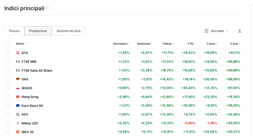The height and width of the screenshot is (136, 253).
Task: Click DAX 3 anni value +69,09%
Action: tap(233, 79)
